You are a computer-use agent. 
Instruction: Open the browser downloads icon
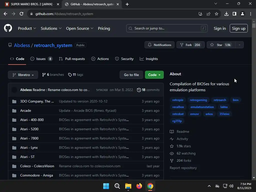(226, 14)
